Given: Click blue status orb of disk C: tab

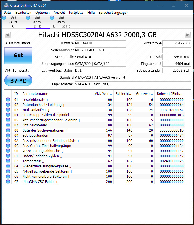Looking at the screenshot, I should [x=4, y=18].
